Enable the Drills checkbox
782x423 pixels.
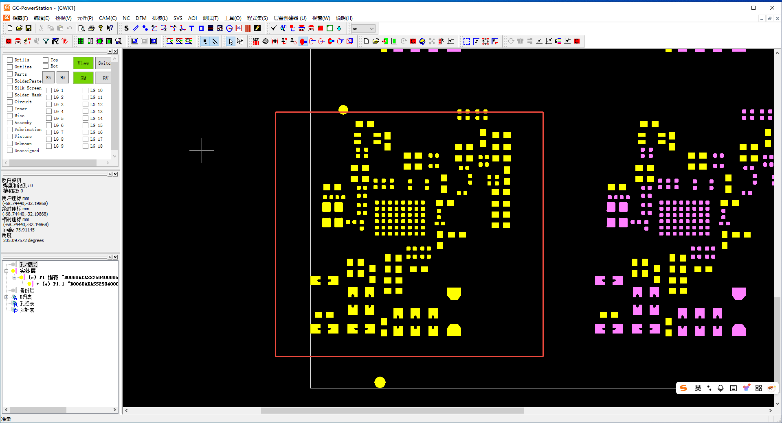(10, 60)
